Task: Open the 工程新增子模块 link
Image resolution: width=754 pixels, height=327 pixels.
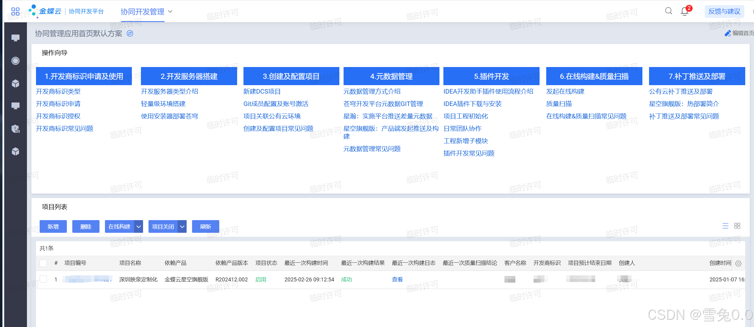Action: click(x=465, y=141)
